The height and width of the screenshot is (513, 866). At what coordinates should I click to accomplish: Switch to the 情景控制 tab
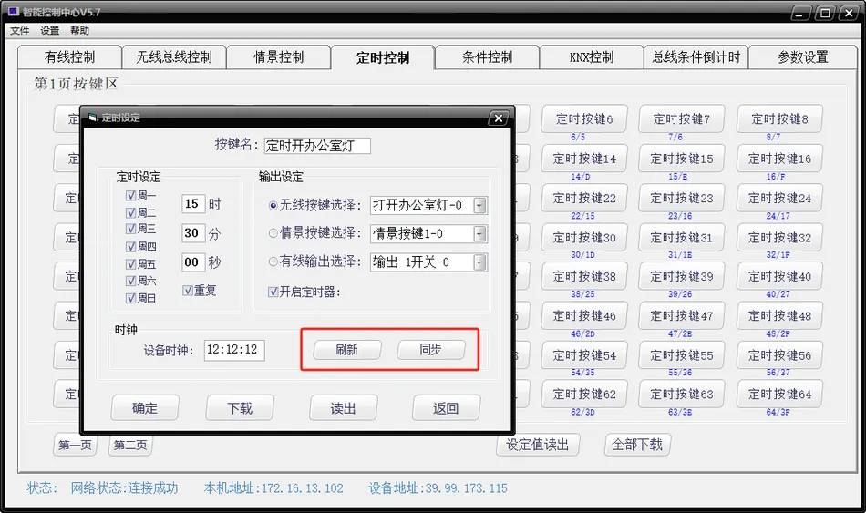278,56
